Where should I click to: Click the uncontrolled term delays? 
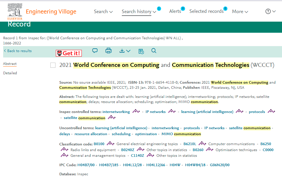click(65, 134)
